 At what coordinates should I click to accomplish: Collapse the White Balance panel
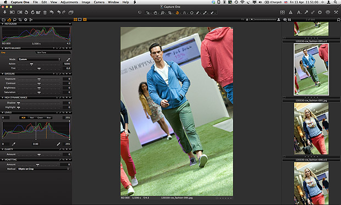pyautogui.click(x=3, y=48)
